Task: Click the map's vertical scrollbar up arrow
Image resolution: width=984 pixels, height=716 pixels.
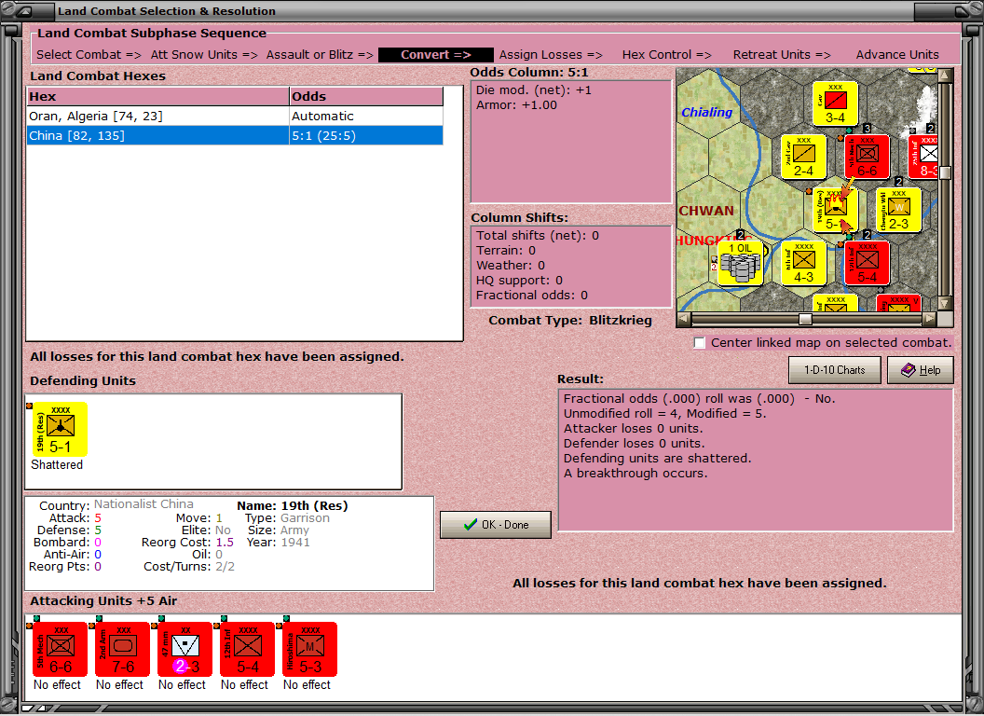Action: [x=945, y=76]
